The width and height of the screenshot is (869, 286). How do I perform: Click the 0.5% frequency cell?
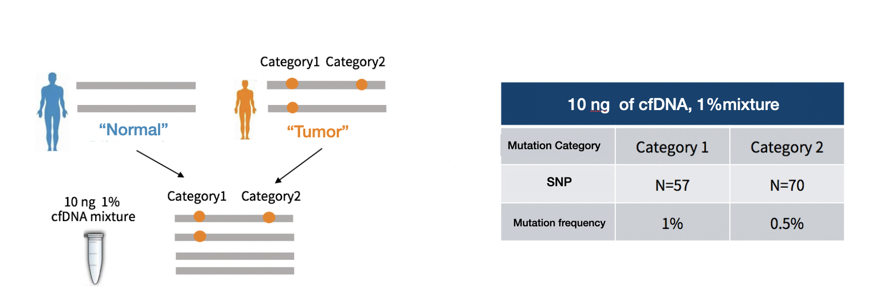[787, 222]
